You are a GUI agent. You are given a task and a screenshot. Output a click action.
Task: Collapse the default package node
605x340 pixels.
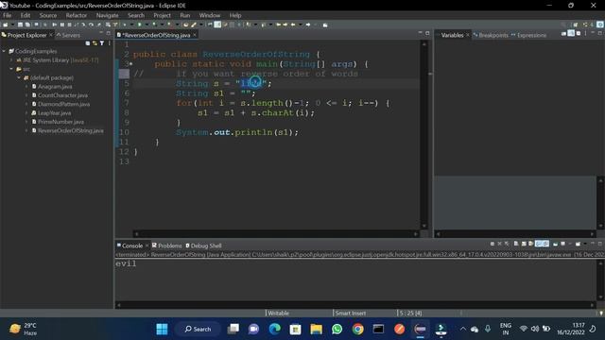tap(19, 77)
